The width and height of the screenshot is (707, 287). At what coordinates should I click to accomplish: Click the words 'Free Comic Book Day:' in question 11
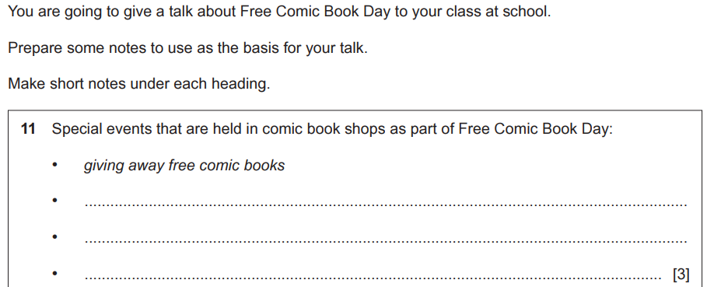[x=536, y=129]
